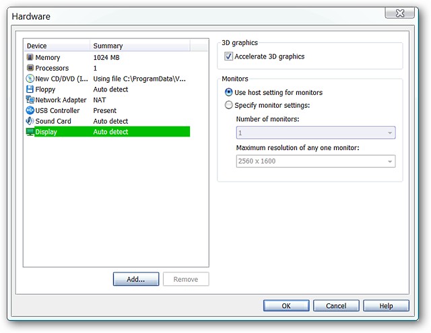The height and width of the screenshot is (333, 431).
Task: Select the USB Controller device name
Action: pyautogui.click(x=57, y=110)
